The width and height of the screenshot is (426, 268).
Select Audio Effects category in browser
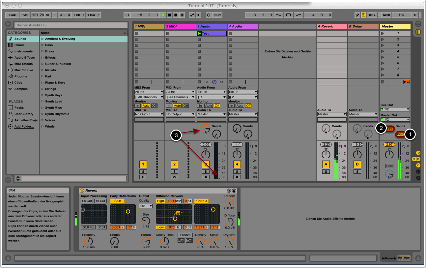tap(24, 58)
